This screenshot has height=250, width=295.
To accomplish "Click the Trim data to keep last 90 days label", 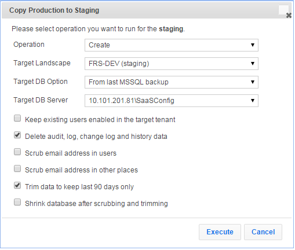I will 79,187.
